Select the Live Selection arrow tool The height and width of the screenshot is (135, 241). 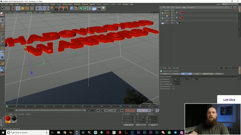tap(14, 8)
